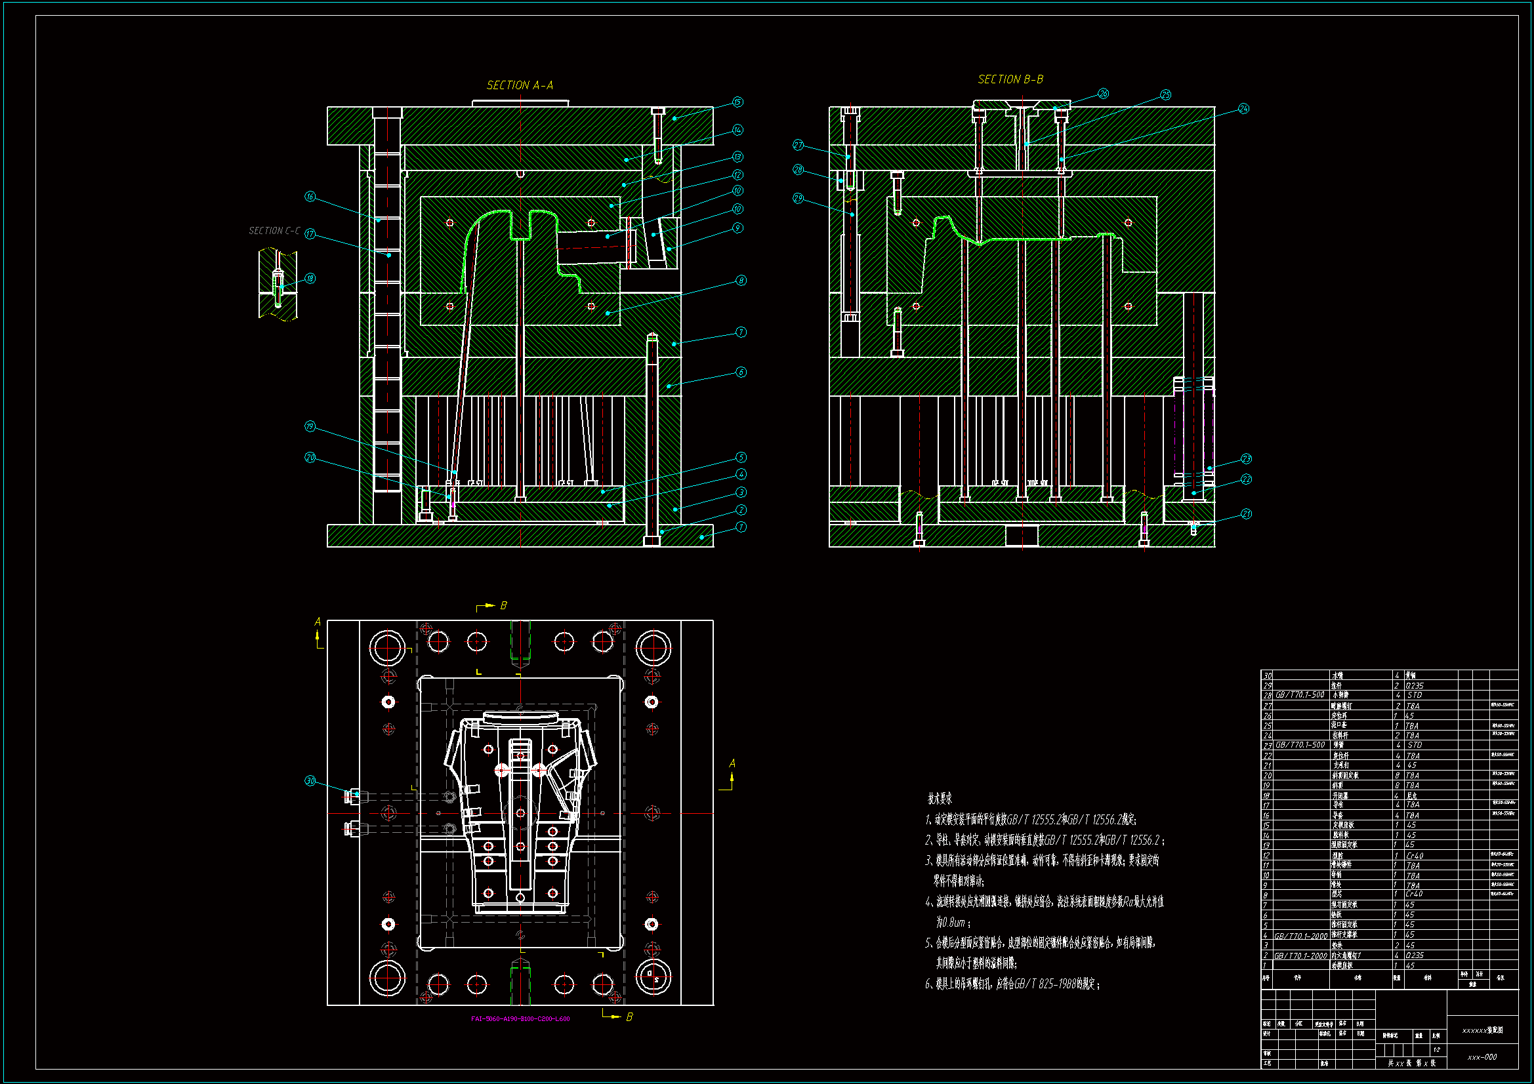This screenshot has height=1084, width=1534.
Task: Select the 技术要求 heading text
Action: 940,799
